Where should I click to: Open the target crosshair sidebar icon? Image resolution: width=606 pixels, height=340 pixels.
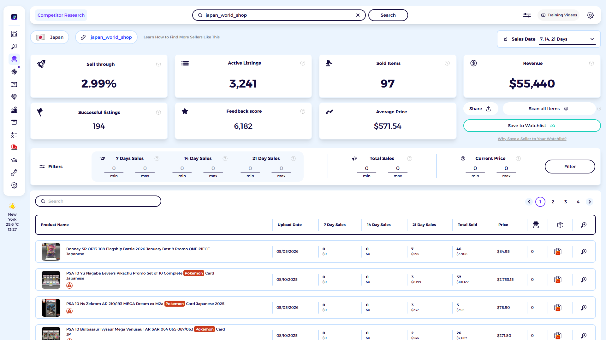[14, 72]
